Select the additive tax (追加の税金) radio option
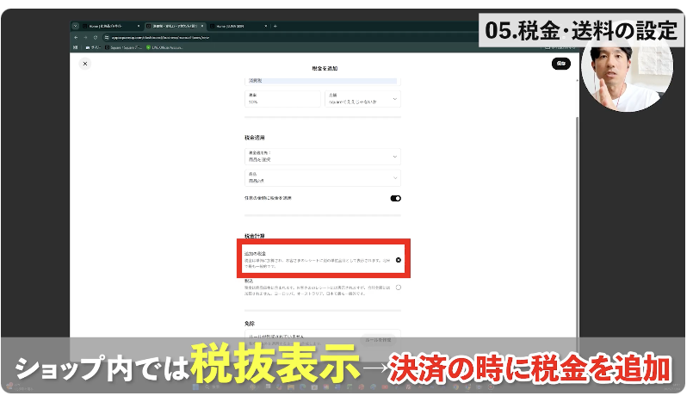 pyautogui.click(x=398, y=259)
